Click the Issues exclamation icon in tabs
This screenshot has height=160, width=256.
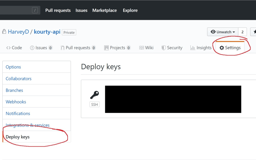pyautogui.click(x=32, y=48)
